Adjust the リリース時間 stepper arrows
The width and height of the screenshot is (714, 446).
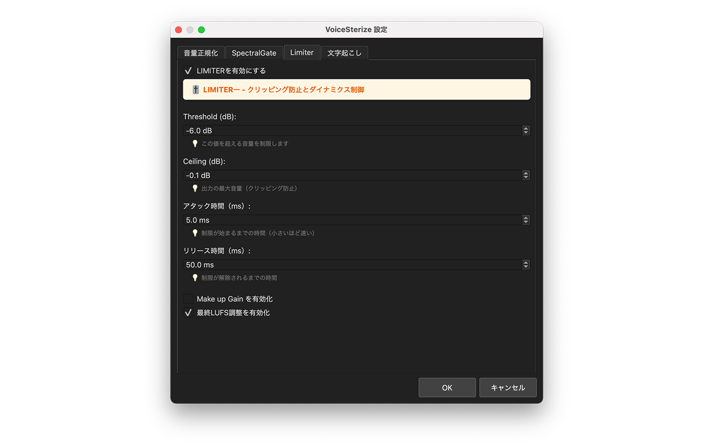[x=526, y=265]
